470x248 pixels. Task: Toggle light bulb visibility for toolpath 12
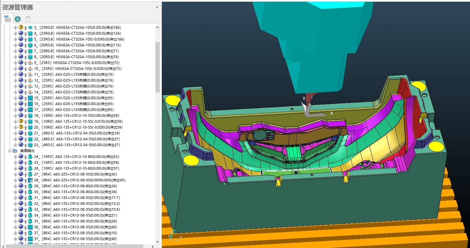pyautogui.click(x=26, y=80)
